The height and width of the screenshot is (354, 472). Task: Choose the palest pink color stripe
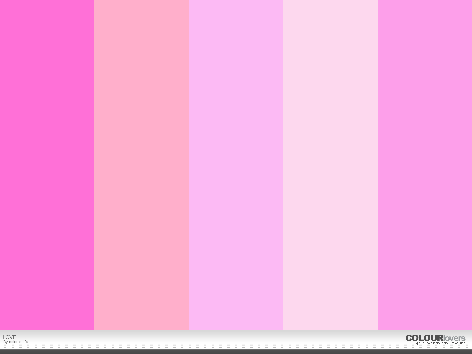(330, 165)
